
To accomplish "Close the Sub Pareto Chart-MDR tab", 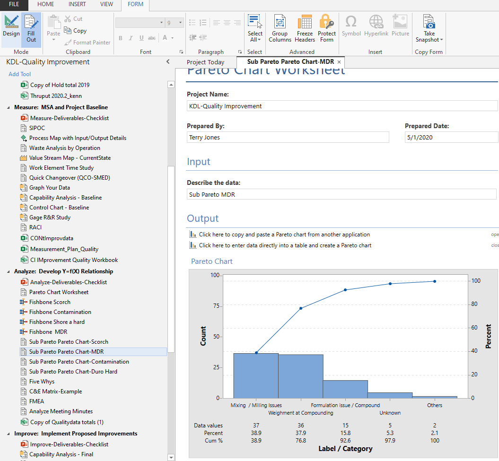I will click(339, 62).
